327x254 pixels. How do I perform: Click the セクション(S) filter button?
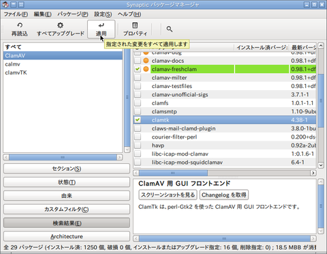pyautogui.click(x=67, y=169)
